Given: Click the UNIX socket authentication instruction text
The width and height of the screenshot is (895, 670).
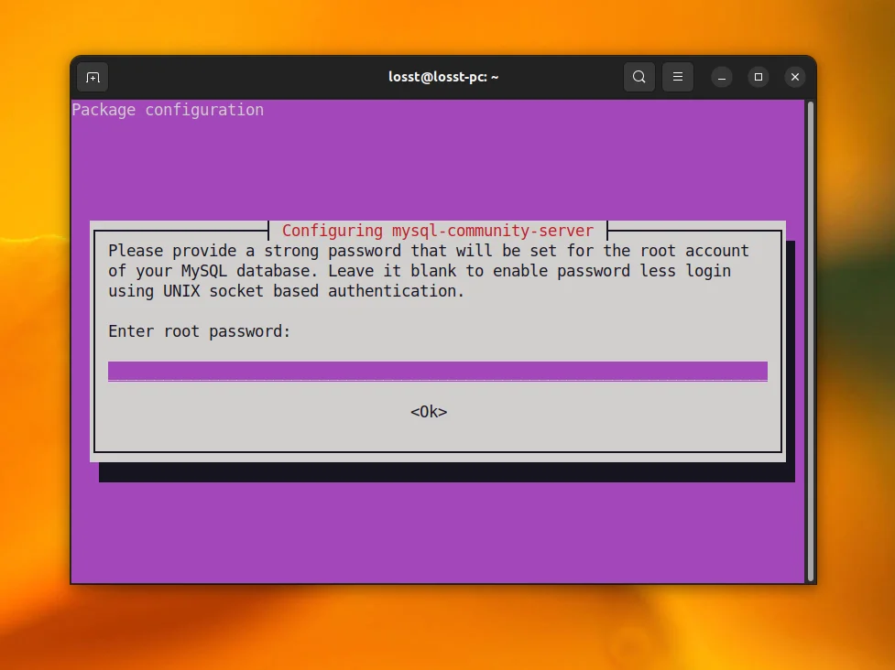Looking at the screenshot, I should (284, 290).
